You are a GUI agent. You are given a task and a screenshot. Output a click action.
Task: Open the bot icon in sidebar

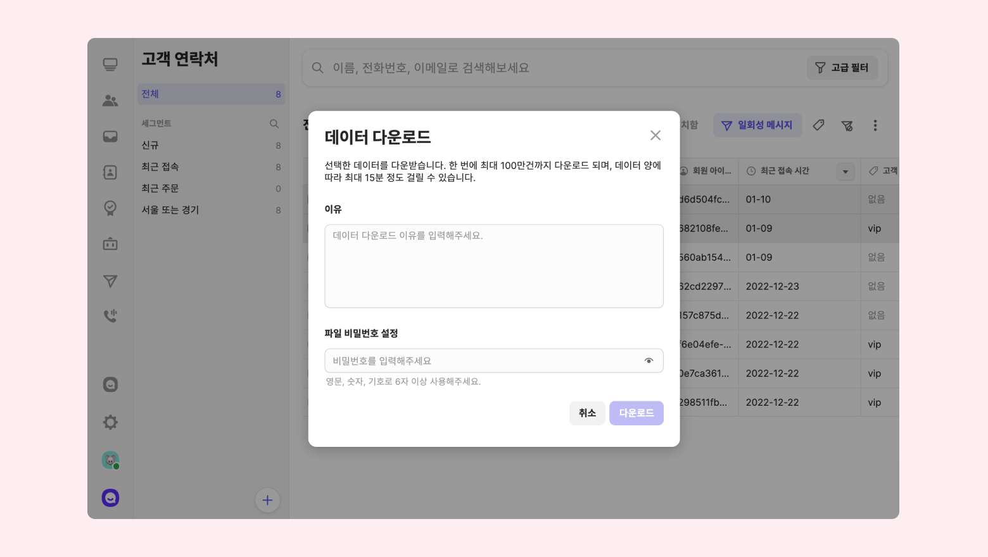click(x=110, y=244)
